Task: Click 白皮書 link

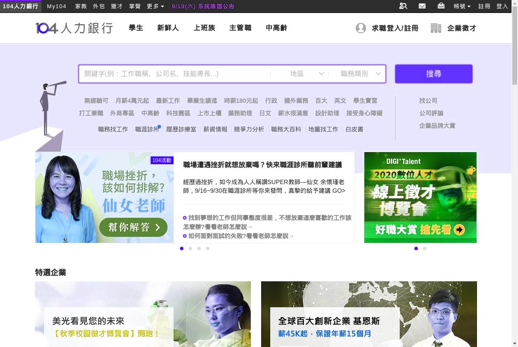Action: click(x=354, y=129)
